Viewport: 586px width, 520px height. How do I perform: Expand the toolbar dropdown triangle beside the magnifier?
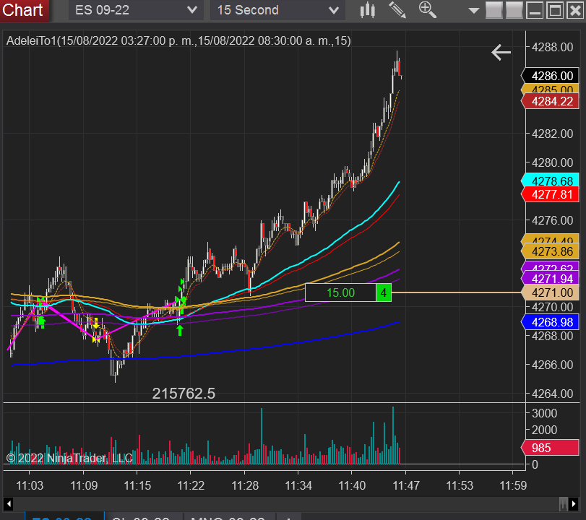pyautogui.click(x=473, y=11)
